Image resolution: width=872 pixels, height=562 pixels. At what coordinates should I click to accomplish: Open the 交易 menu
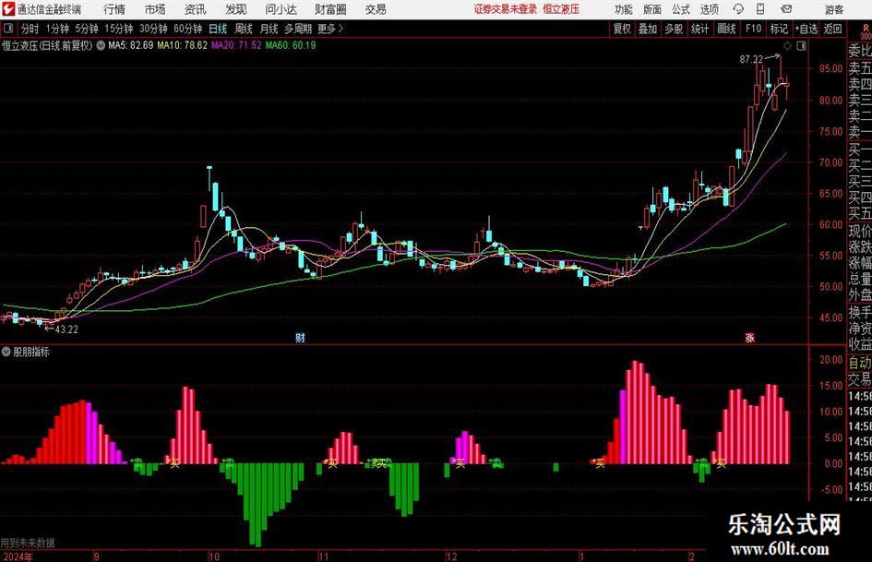[x=376, y=9]
